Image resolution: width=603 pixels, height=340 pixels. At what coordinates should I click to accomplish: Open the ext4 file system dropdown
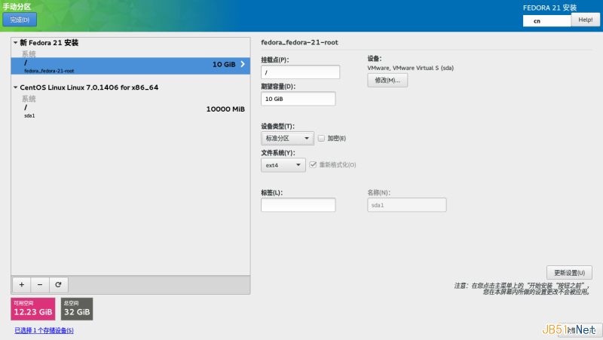point(283,165)
